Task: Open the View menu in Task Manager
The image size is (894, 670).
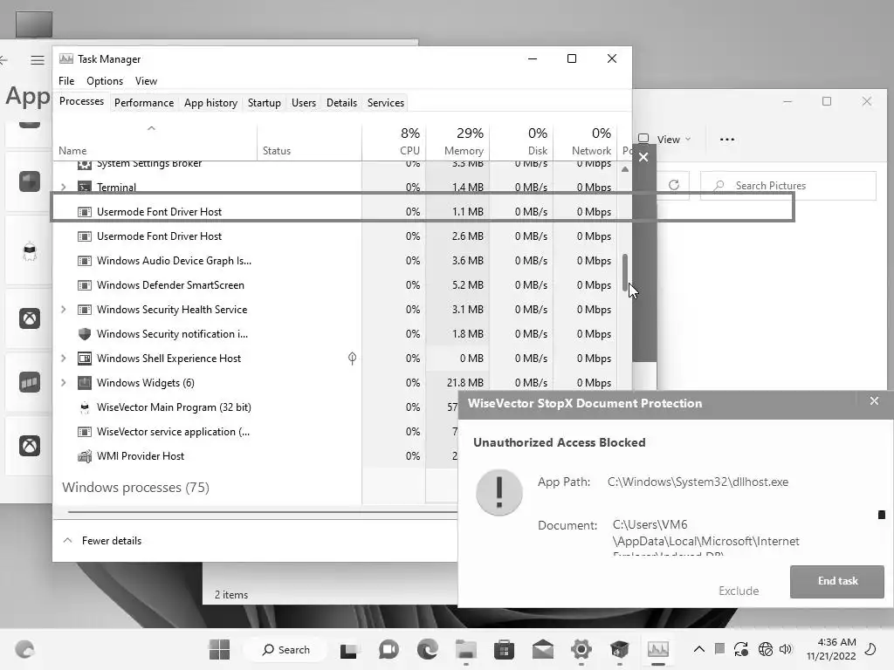Action: pos(146,81)
